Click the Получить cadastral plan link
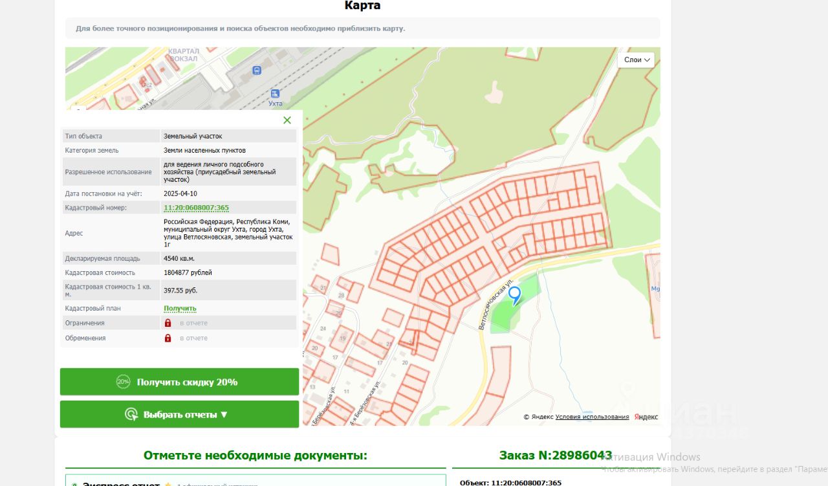The width and height of the screenshot is (828, 486). 180,309
